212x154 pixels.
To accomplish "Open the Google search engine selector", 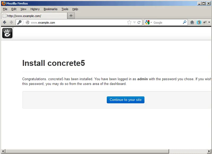I will [148, 22].
